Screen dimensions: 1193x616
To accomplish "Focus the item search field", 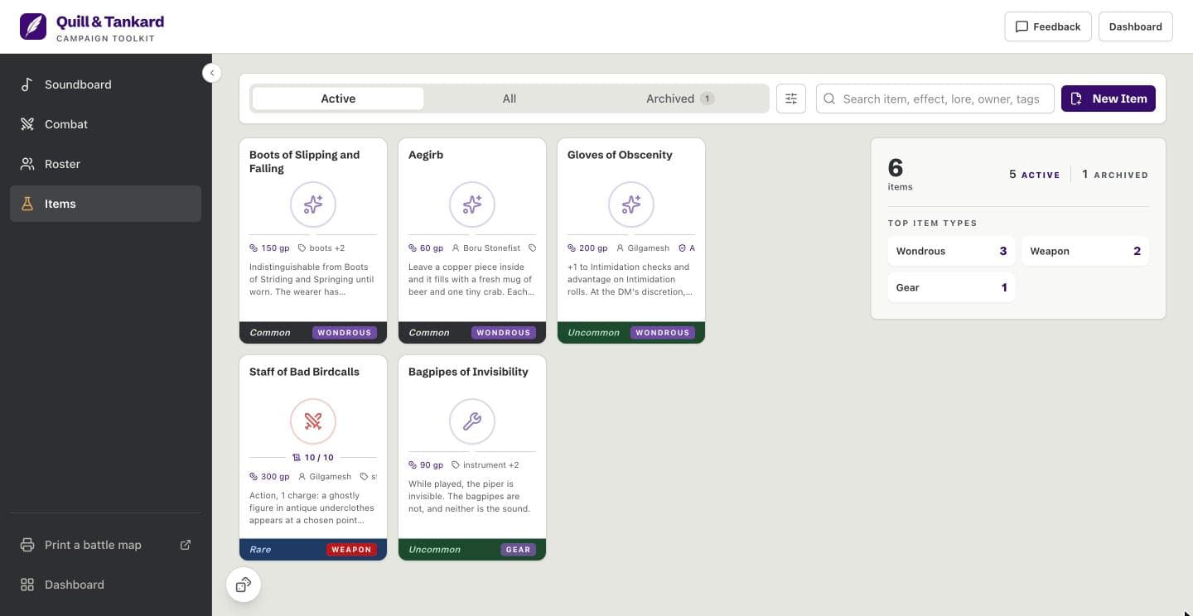I will click(x=935, y=99).
